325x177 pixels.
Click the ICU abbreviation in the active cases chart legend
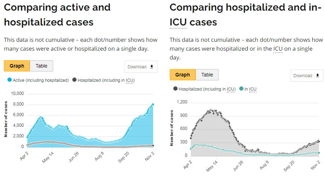coord(130,80)
